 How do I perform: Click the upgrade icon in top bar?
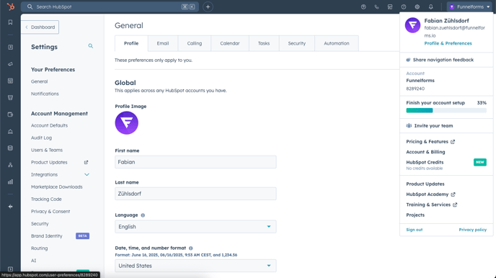(363, 6)
